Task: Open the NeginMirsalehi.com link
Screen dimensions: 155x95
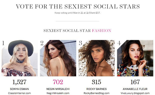Action: coord(58,93)
